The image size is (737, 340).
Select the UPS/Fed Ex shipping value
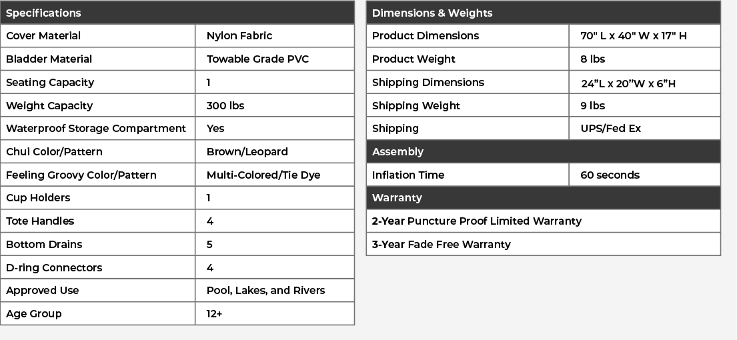pyautogui.click(x=610, y=128)
